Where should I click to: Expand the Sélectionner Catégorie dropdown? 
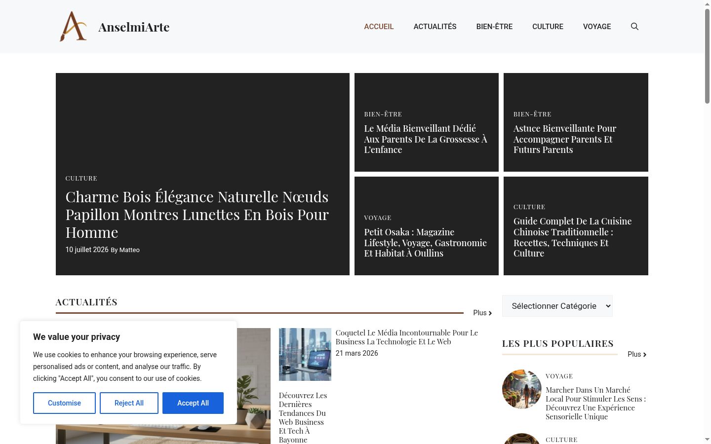tap(557, 306)
